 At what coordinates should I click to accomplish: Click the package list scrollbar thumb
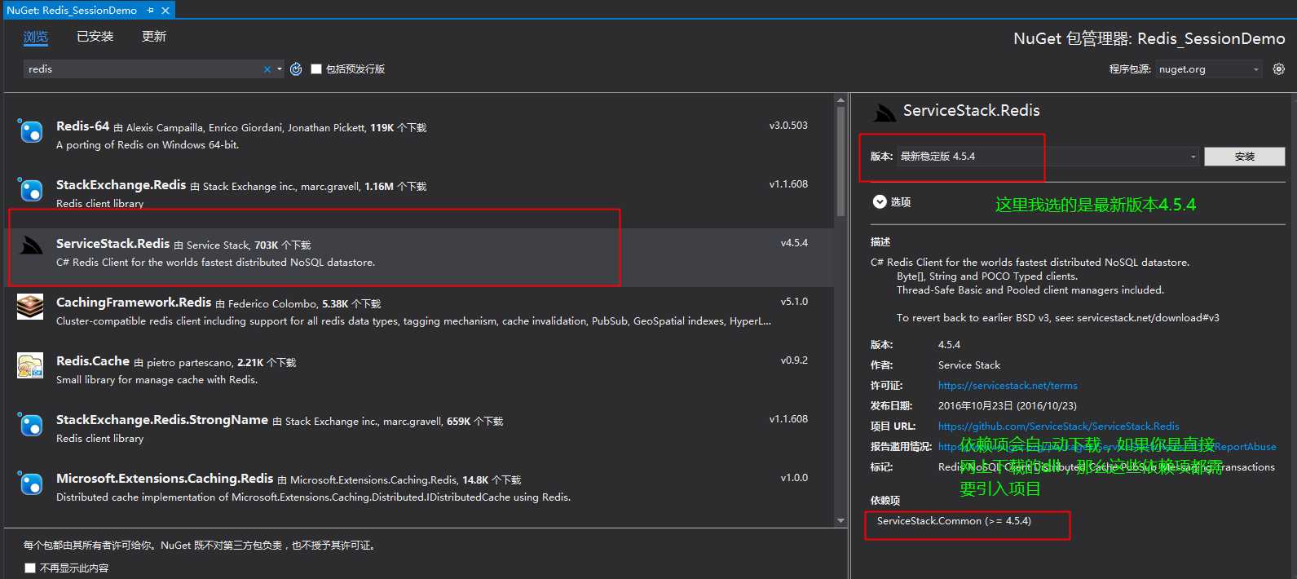840,161
